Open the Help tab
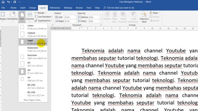Screen dimensions: 198x111 (x=97, y=8)
